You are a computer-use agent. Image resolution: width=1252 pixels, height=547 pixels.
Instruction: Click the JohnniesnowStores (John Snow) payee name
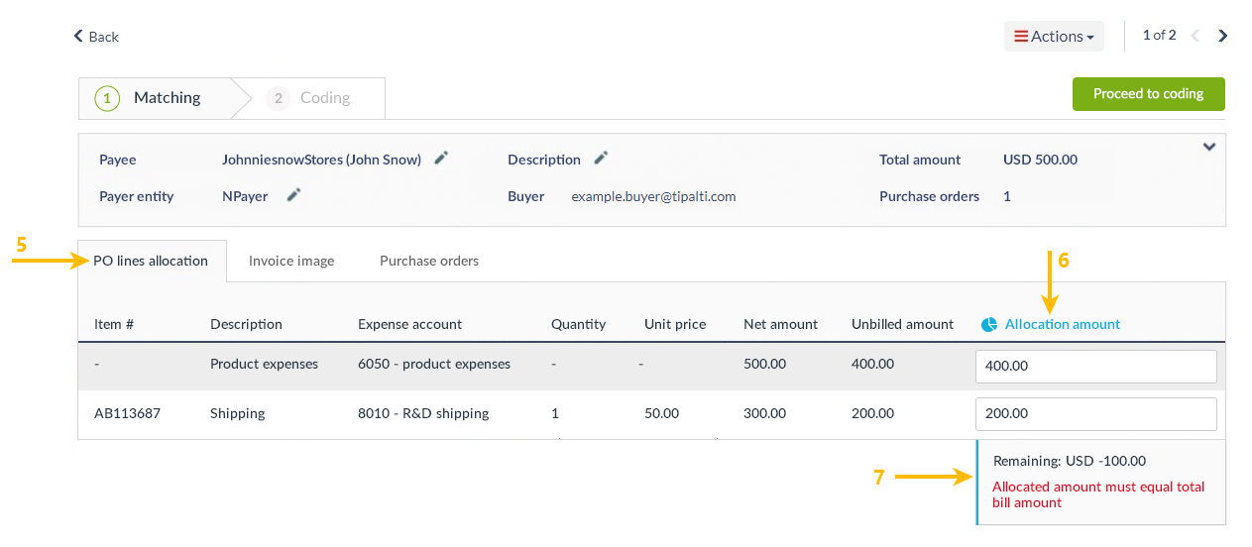click(321, 160)
